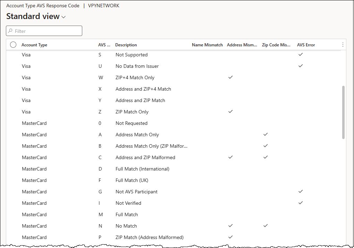Viewport: 354px width, 248px height.
Task: Toggle Address Mismatch check for Visa ZIP Match Only
Action: point(230,111)
